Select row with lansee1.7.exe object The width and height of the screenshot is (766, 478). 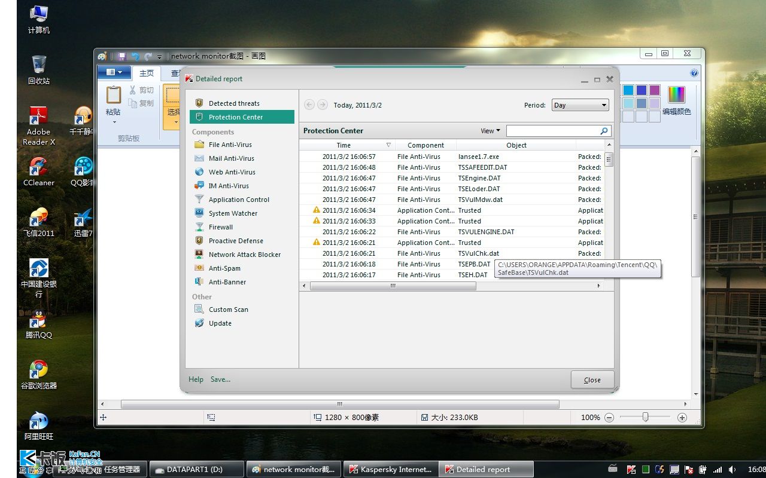[x=452, y=157]
